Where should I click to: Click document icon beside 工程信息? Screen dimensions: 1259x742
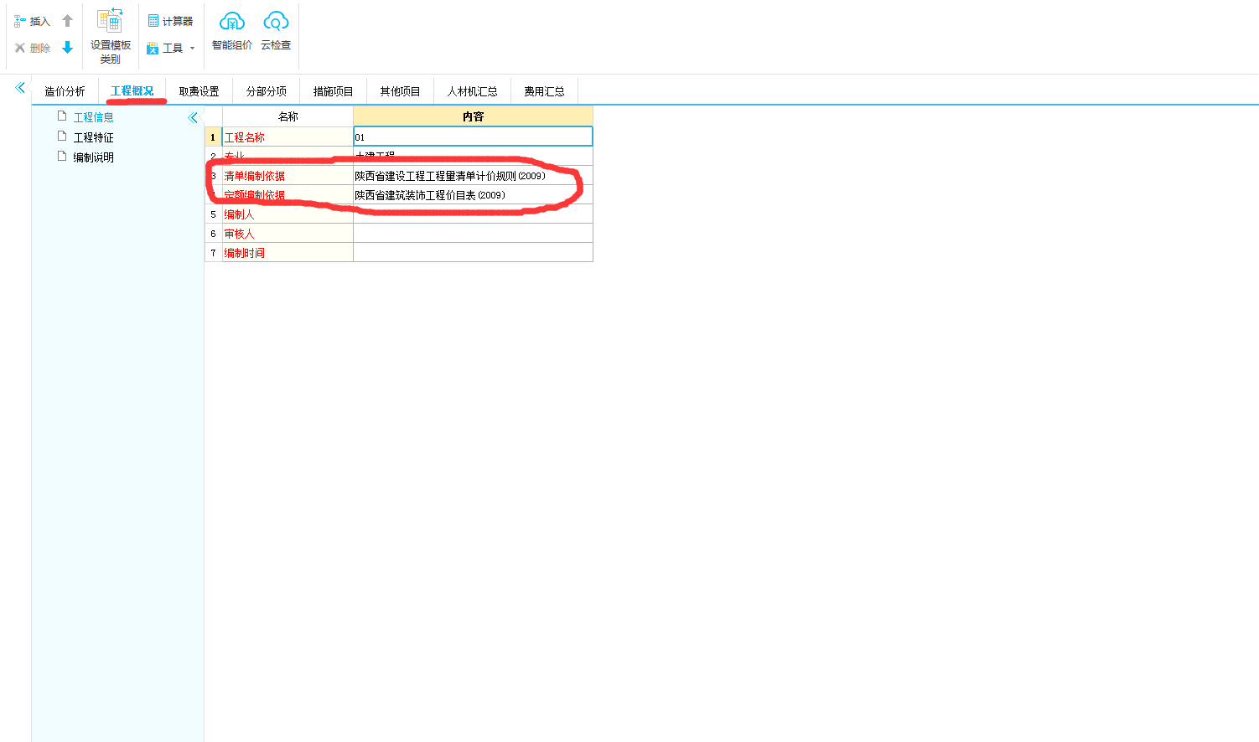[62, 116]
